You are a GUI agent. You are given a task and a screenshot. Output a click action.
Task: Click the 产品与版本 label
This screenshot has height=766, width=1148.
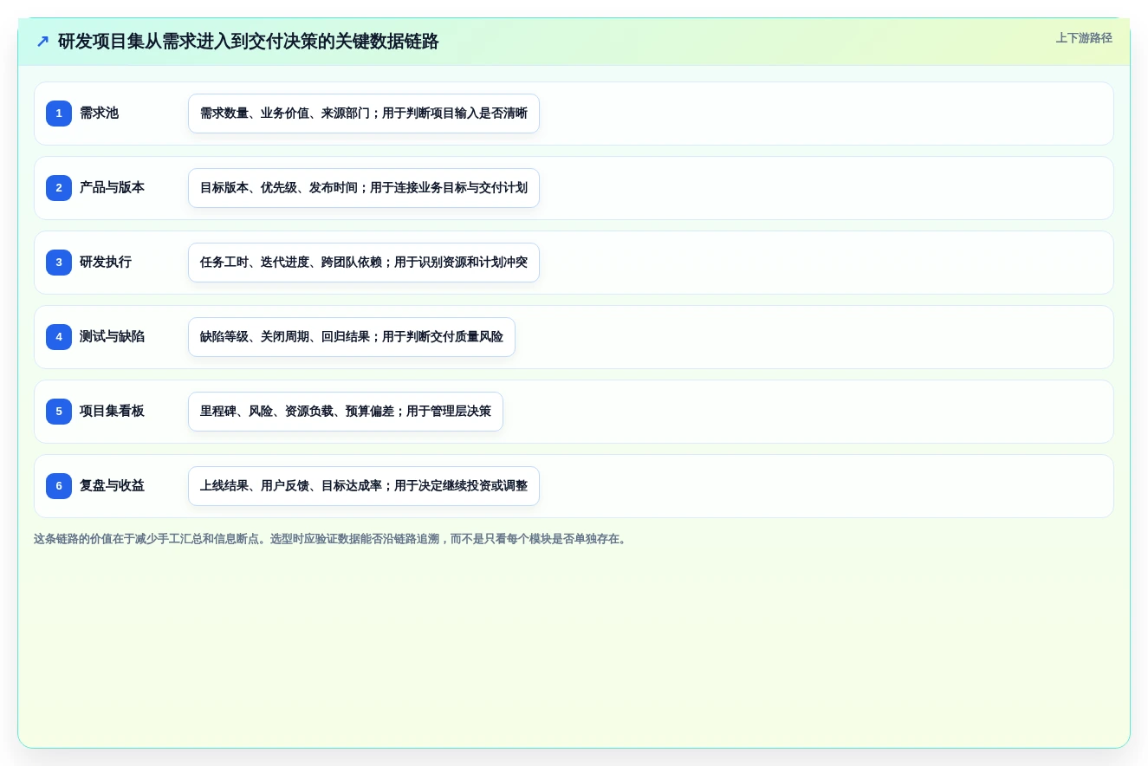(112, 188)
